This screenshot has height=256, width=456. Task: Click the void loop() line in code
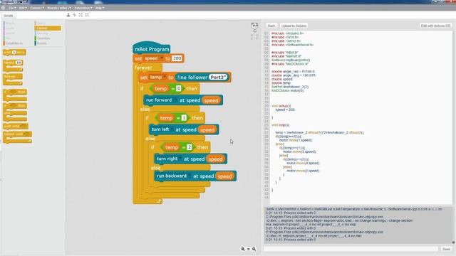(280, 125)
